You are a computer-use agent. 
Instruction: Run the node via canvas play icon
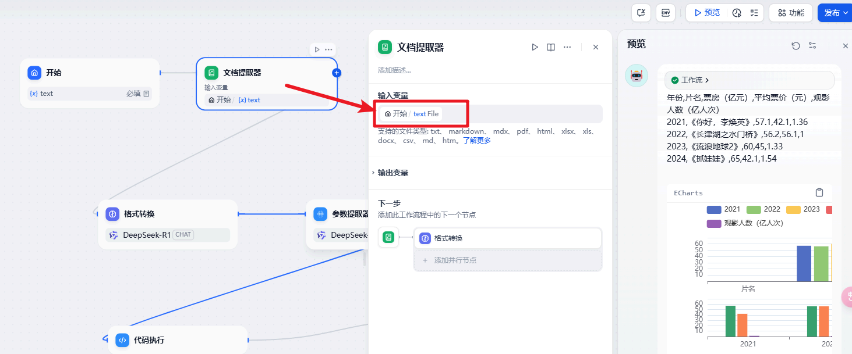[x=317, y=49]
